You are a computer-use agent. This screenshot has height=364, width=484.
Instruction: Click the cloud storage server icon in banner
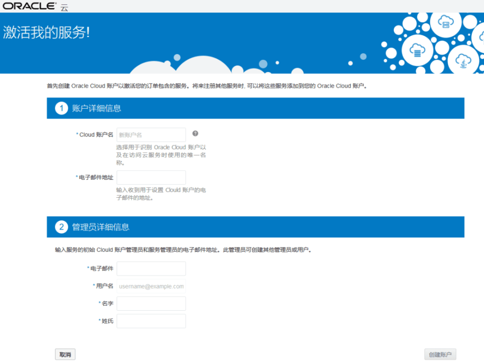tap(446, 22)
